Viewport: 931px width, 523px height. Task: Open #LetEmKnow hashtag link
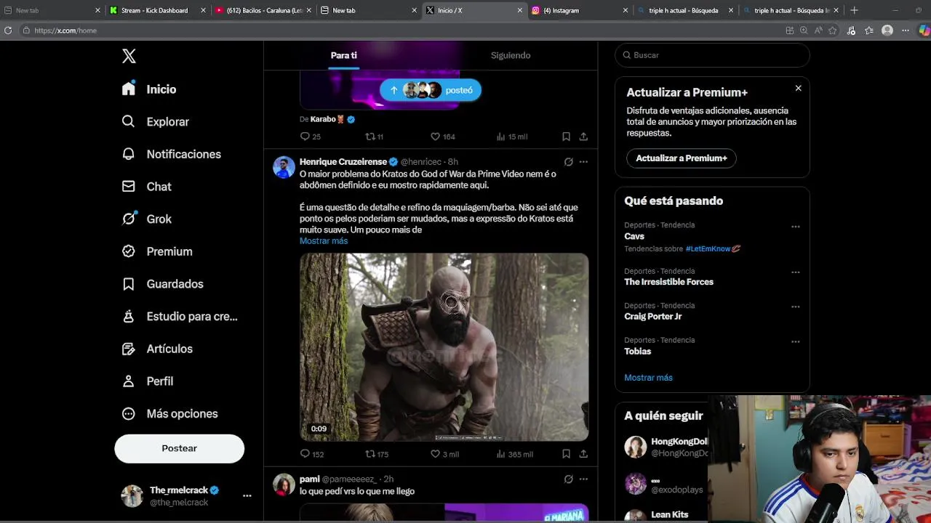point(712,248)
